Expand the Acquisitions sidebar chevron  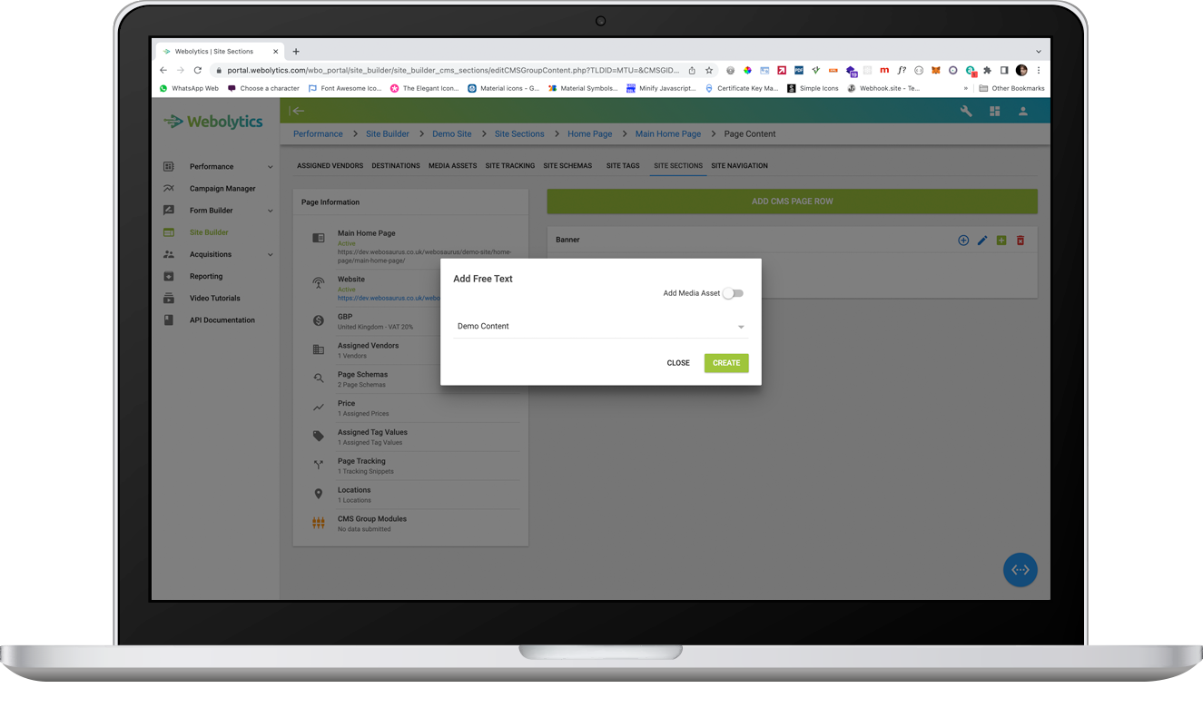[270, 254]
